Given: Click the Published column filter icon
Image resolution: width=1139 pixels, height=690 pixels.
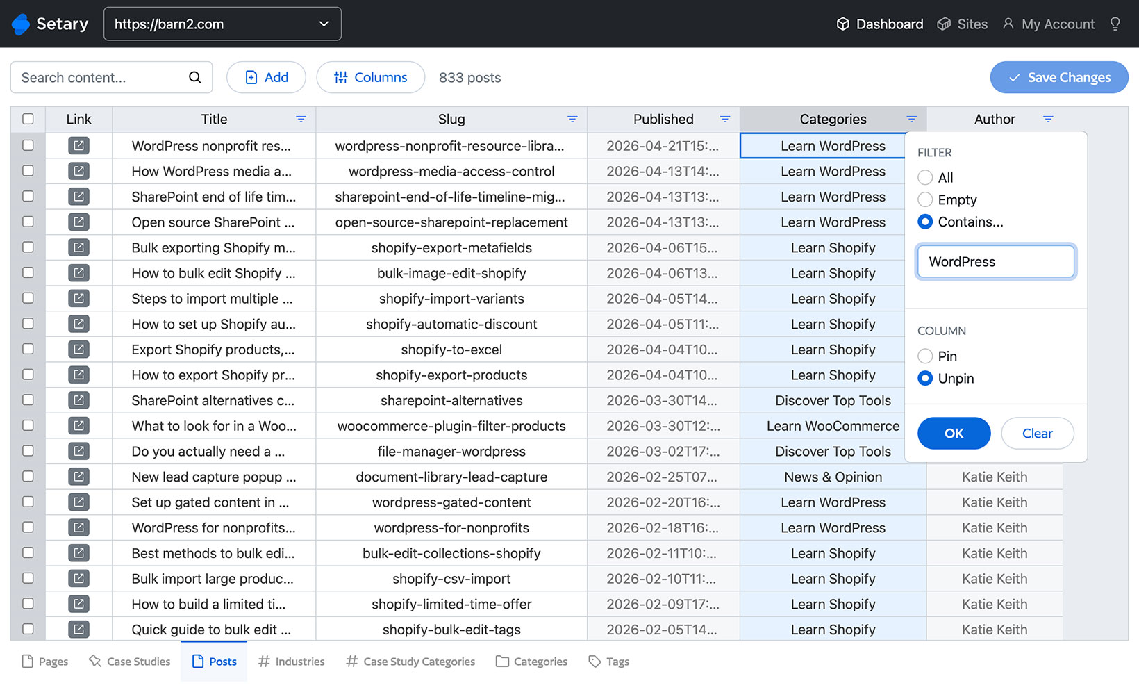Looking at the screenshot, I should click(724, 120).
